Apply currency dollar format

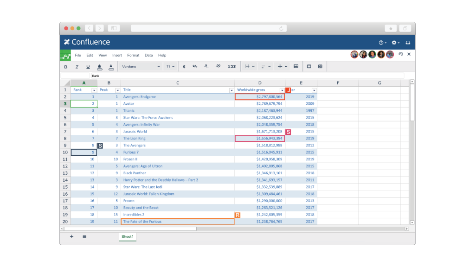[x=184, y=67]
